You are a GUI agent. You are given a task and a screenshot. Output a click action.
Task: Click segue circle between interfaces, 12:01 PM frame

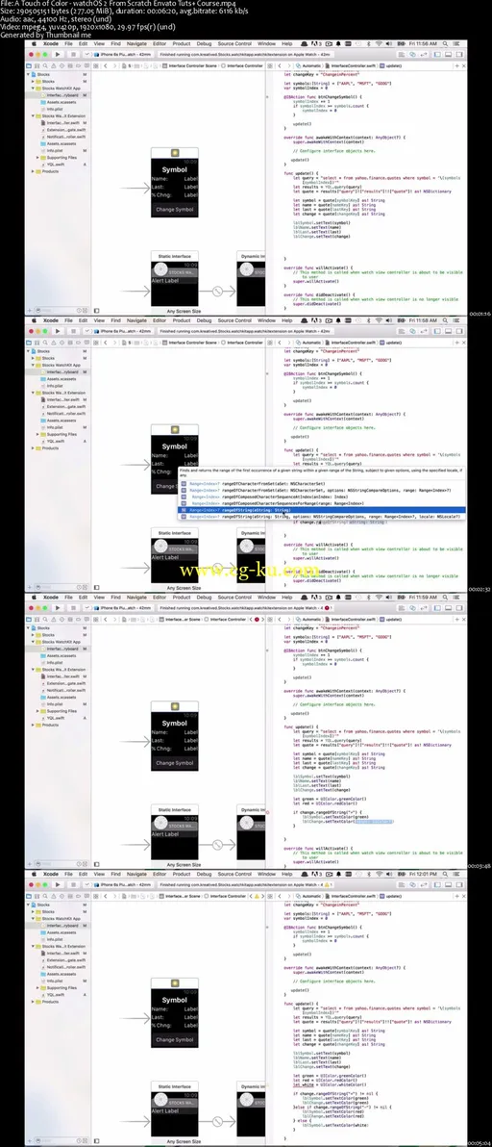[x=217, y=1121]
